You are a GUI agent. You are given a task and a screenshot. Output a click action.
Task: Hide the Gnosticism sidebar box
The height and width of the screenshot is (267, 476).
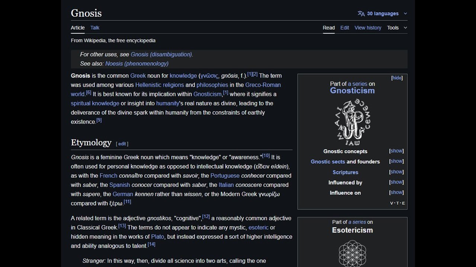click(397, 78)
